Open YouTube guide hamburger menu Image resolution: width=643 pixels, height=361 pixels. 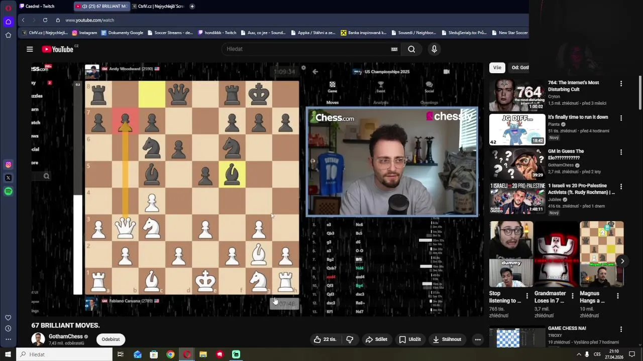(x=30, y=49)
